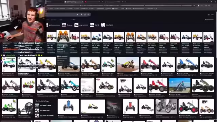217x122 pixels.
Task: Open the green kart image in bottom-left row
Action: click(9, 106)
